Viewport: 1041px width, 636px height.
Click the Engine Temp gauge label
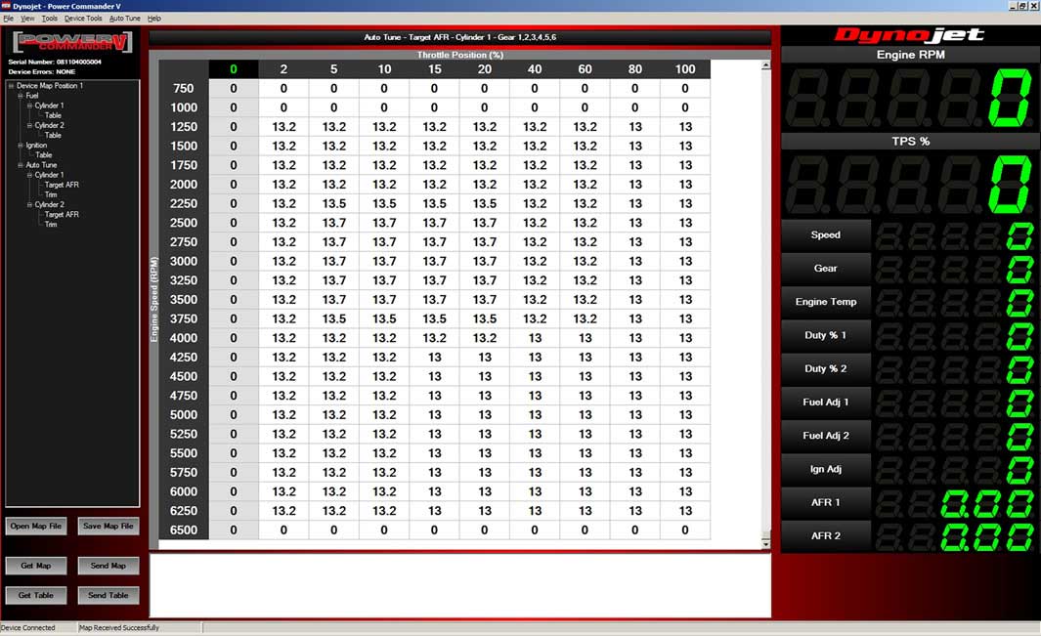826,302
